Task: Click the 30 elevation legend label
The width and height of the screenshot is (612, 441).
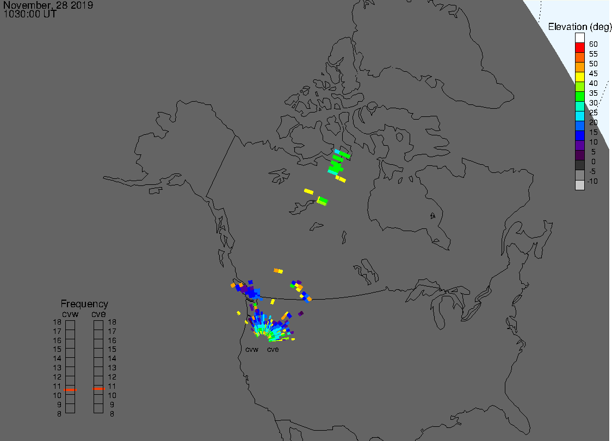Action: click(594, 103)
